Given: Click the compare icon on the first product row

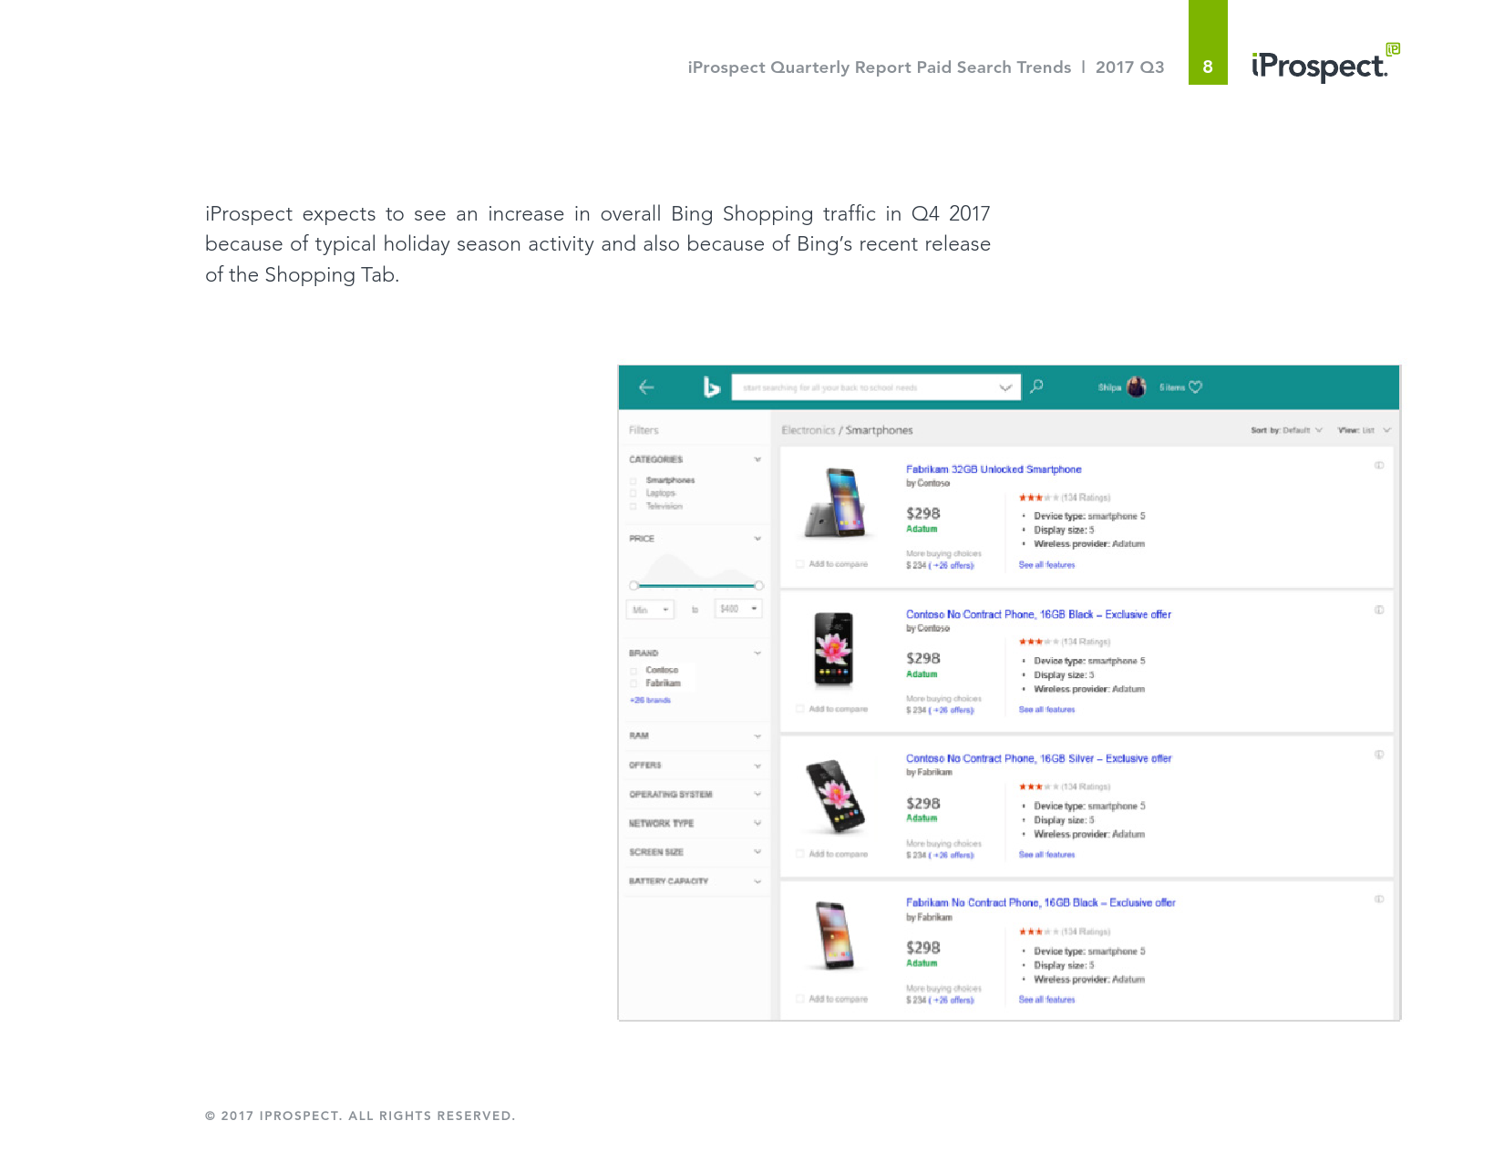Looking at the screenshot, I should [x=1379, y=466].
